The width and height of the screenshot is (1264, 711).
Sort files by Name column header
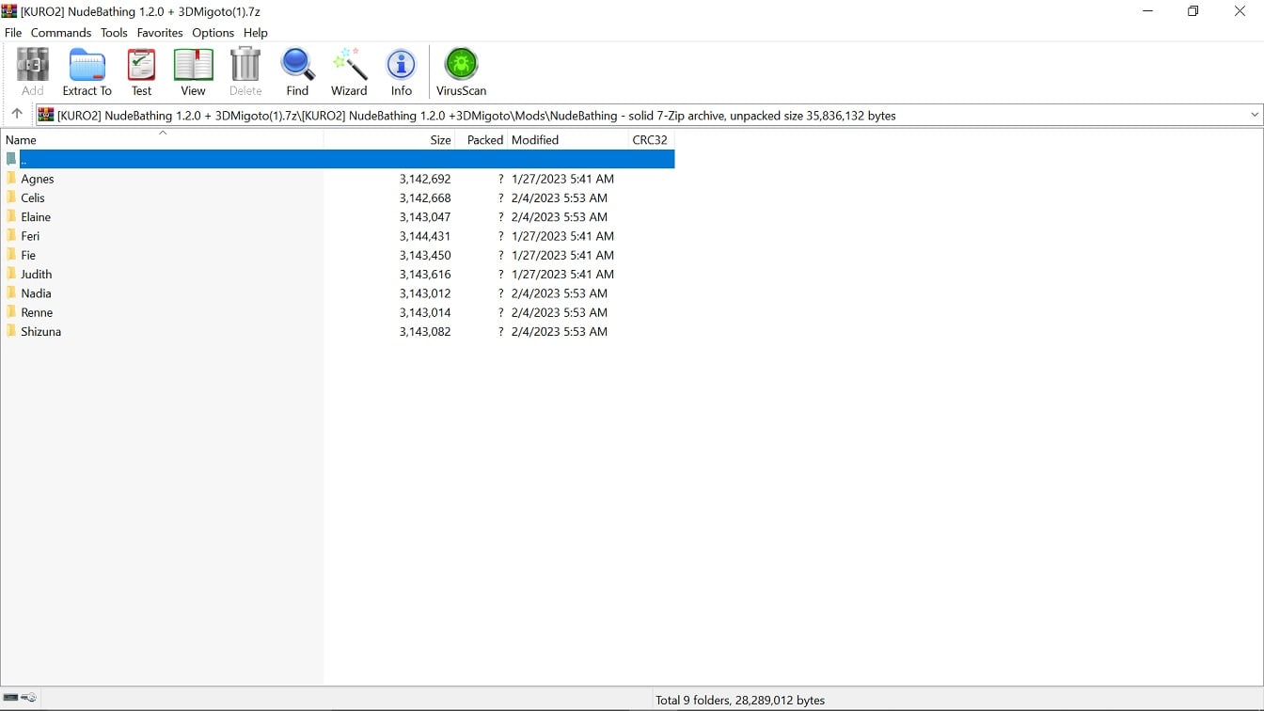point(22,140)
